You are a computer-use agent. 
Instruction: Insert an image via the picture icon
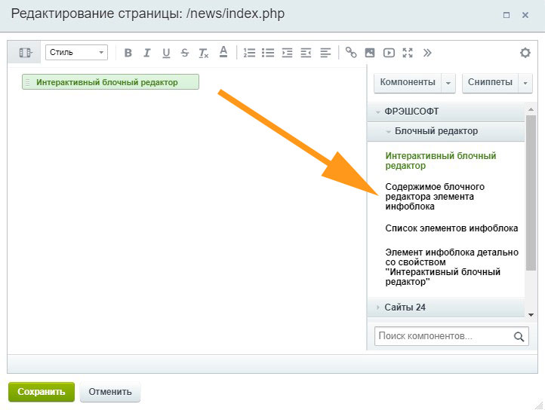tap(370, 53)
